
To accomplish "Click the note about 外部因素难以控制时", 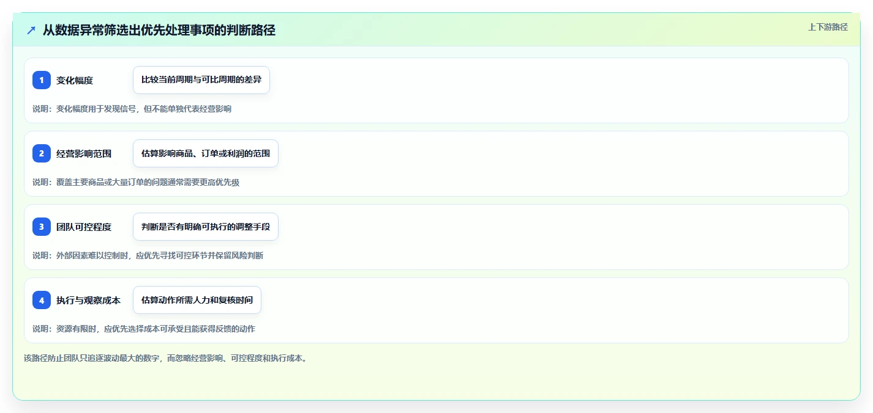I will 148,255.
